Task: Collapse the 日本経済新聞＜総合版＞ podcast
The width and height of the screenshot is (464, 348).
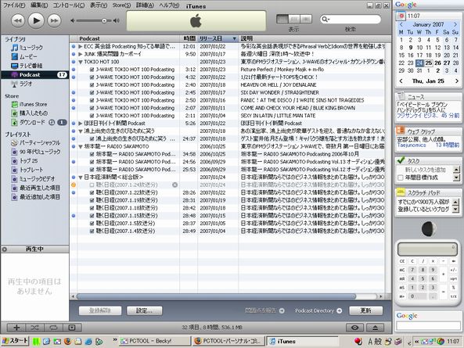Action: (x=80, y=178)
